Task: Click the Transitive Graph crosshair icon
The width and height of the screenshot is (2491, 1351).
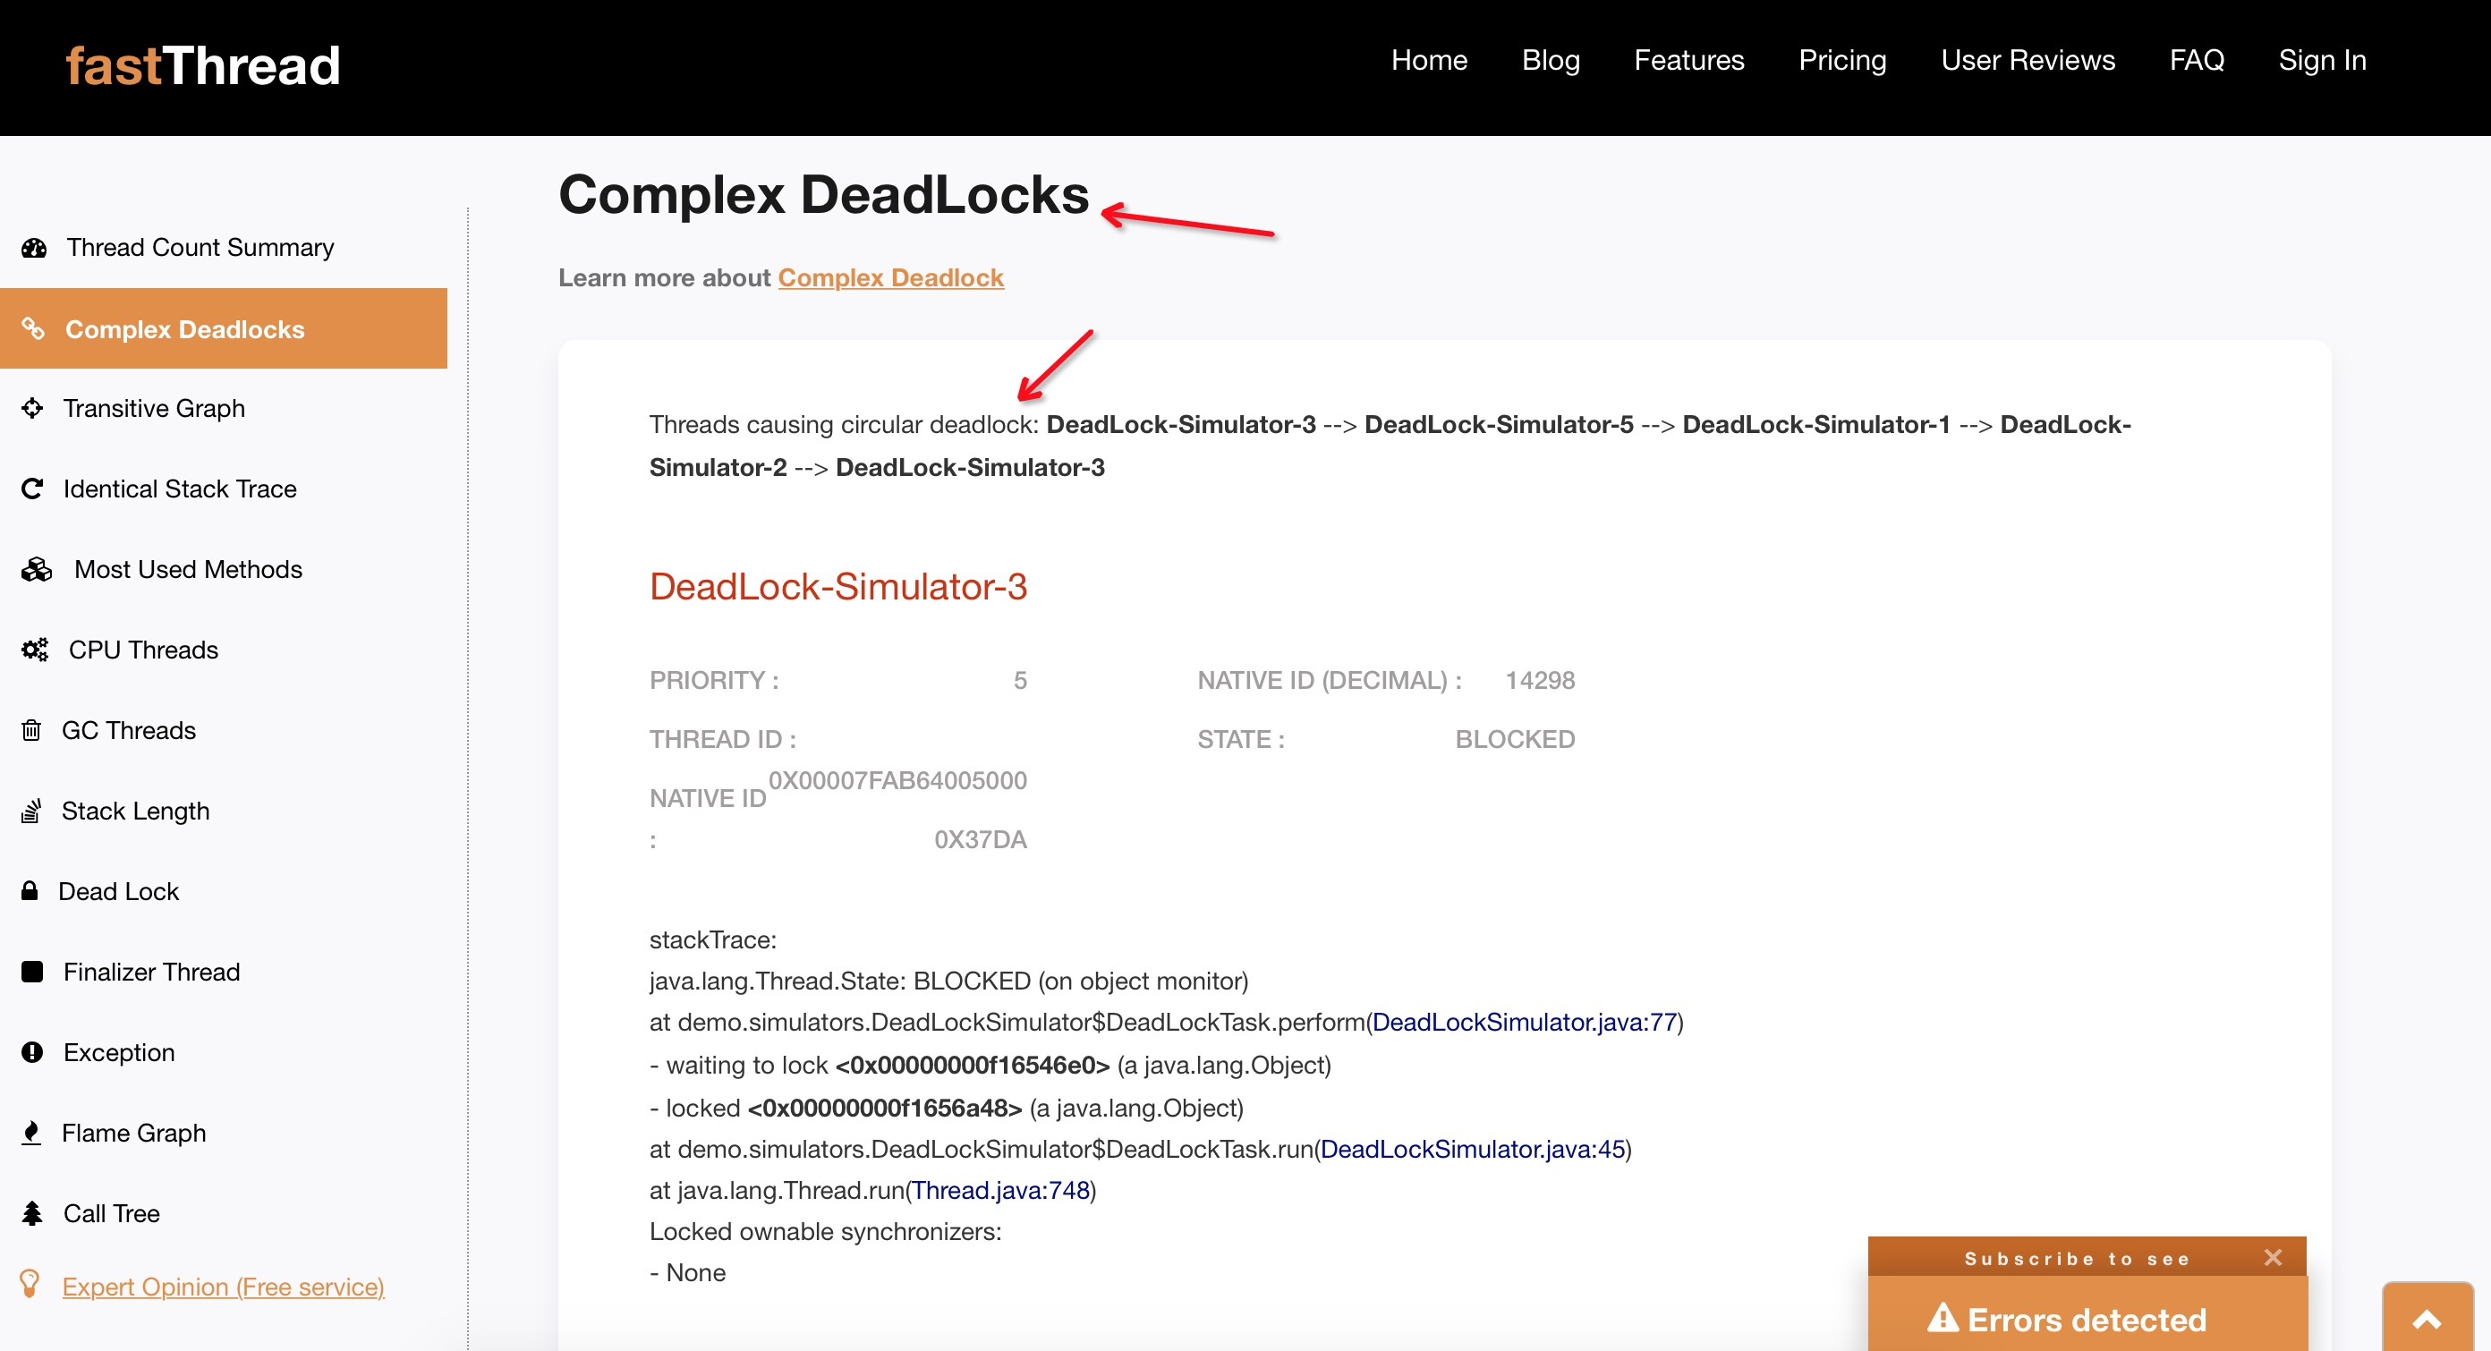Action: click(32, 408)
